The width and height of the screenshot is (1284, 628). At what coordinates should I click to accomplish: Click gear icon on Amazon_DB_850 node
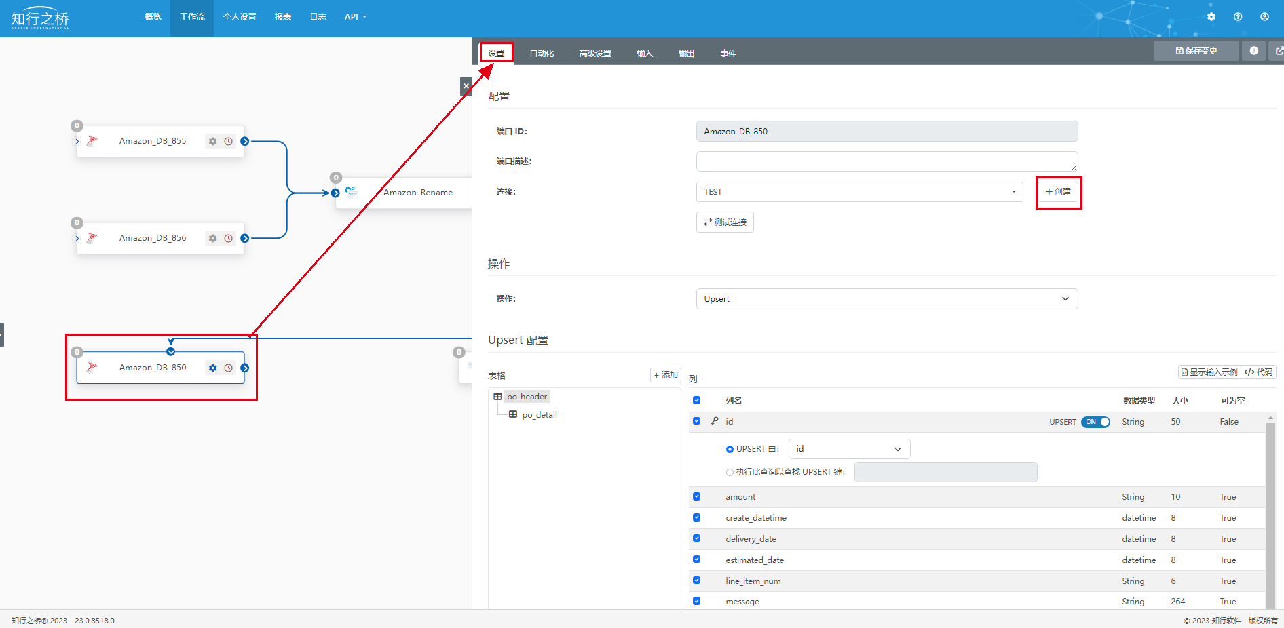point(212,368)
